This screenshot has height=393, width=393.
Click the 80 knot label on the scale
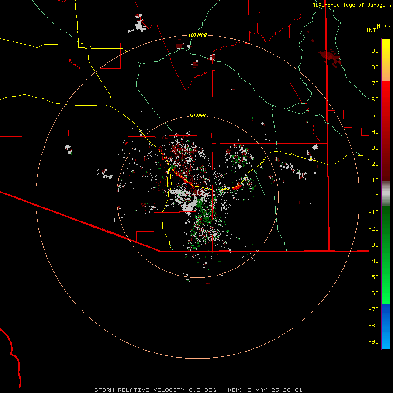tap(375, 67)
